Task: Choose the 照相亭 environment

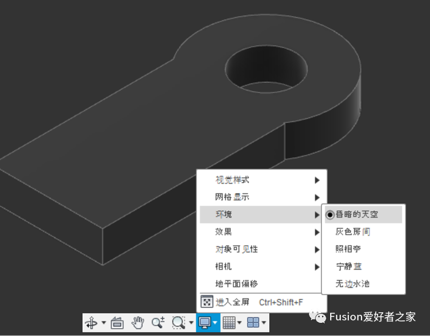Action: coord(363,249)
